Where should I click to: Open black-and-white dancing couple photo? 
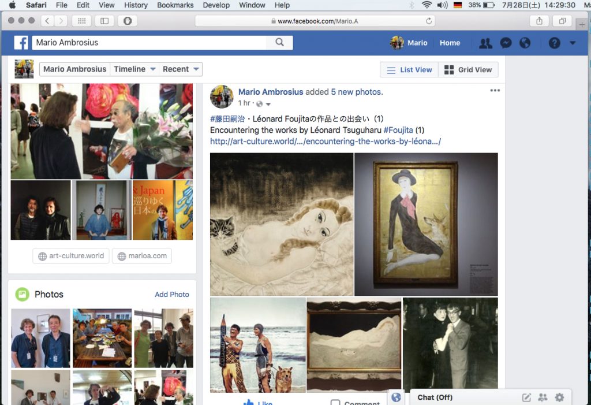pyautogui.click(x=450, y=343)
